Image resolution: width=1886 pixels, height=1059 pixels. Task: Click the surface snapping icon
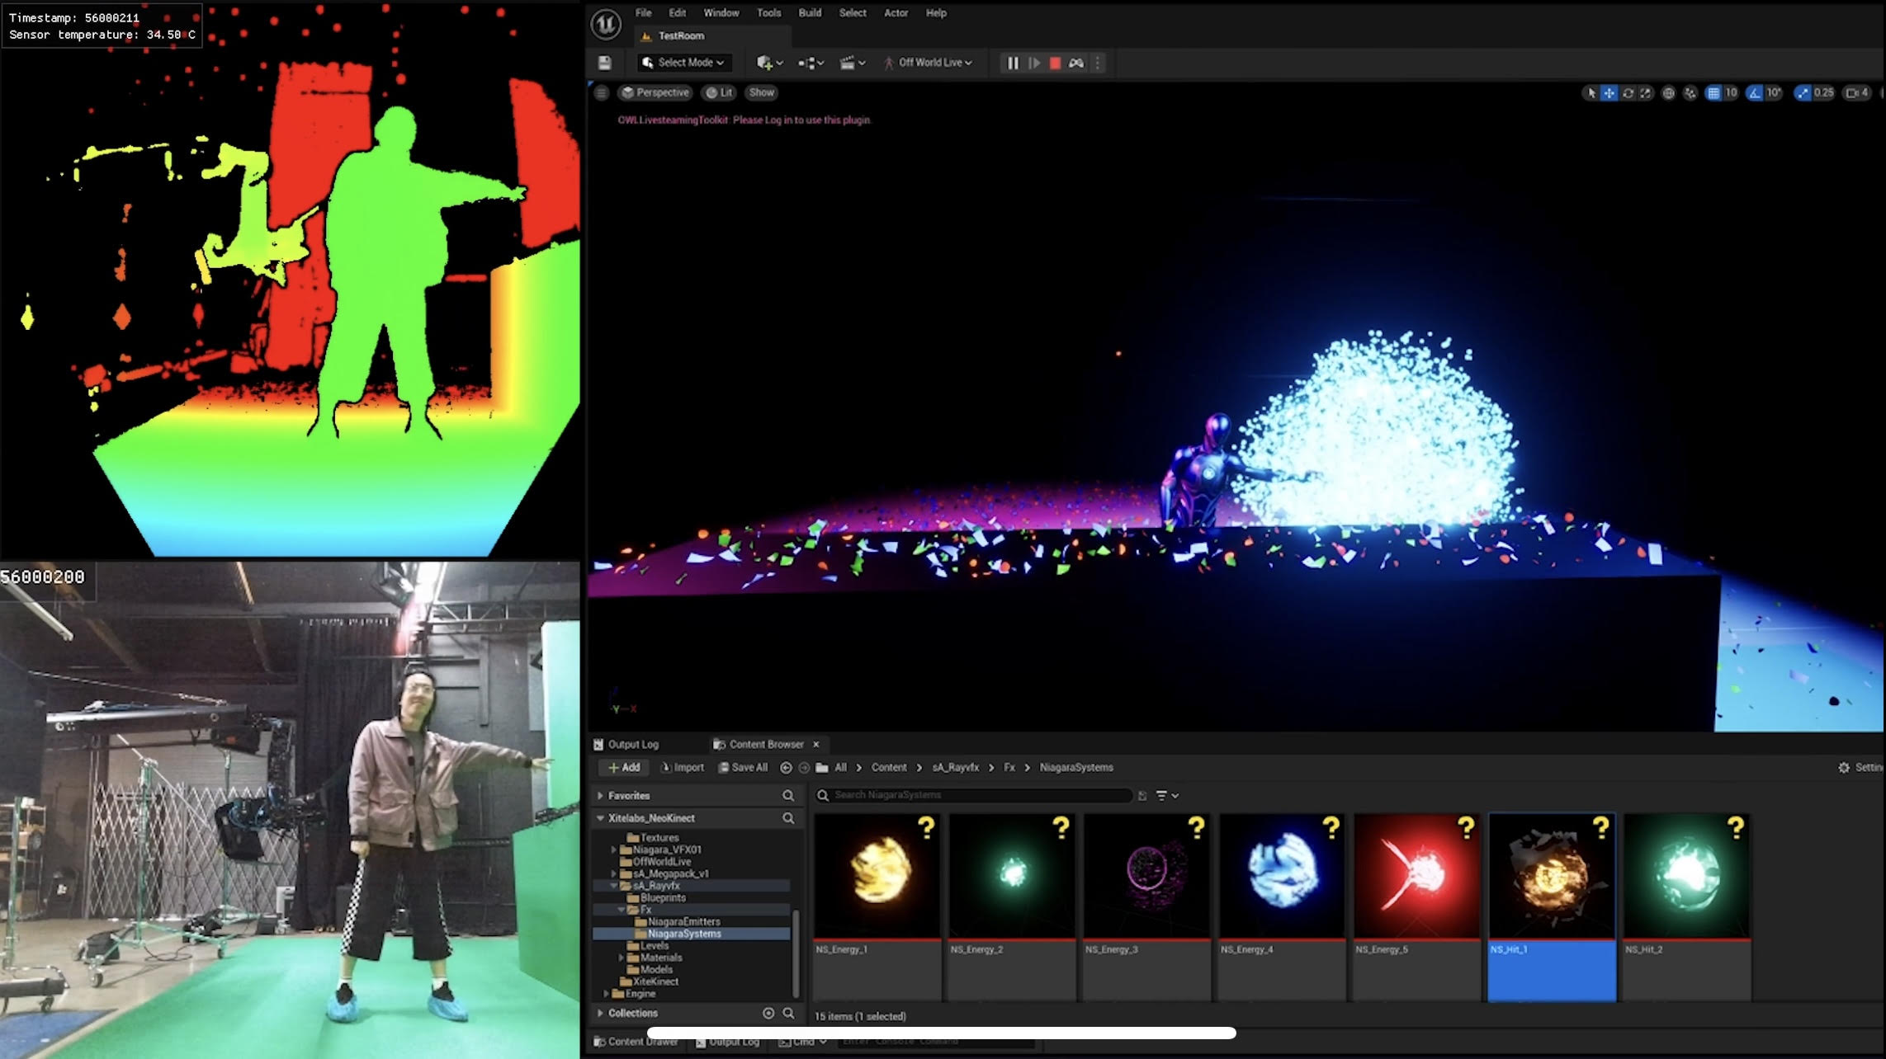tap(1690, 92)
